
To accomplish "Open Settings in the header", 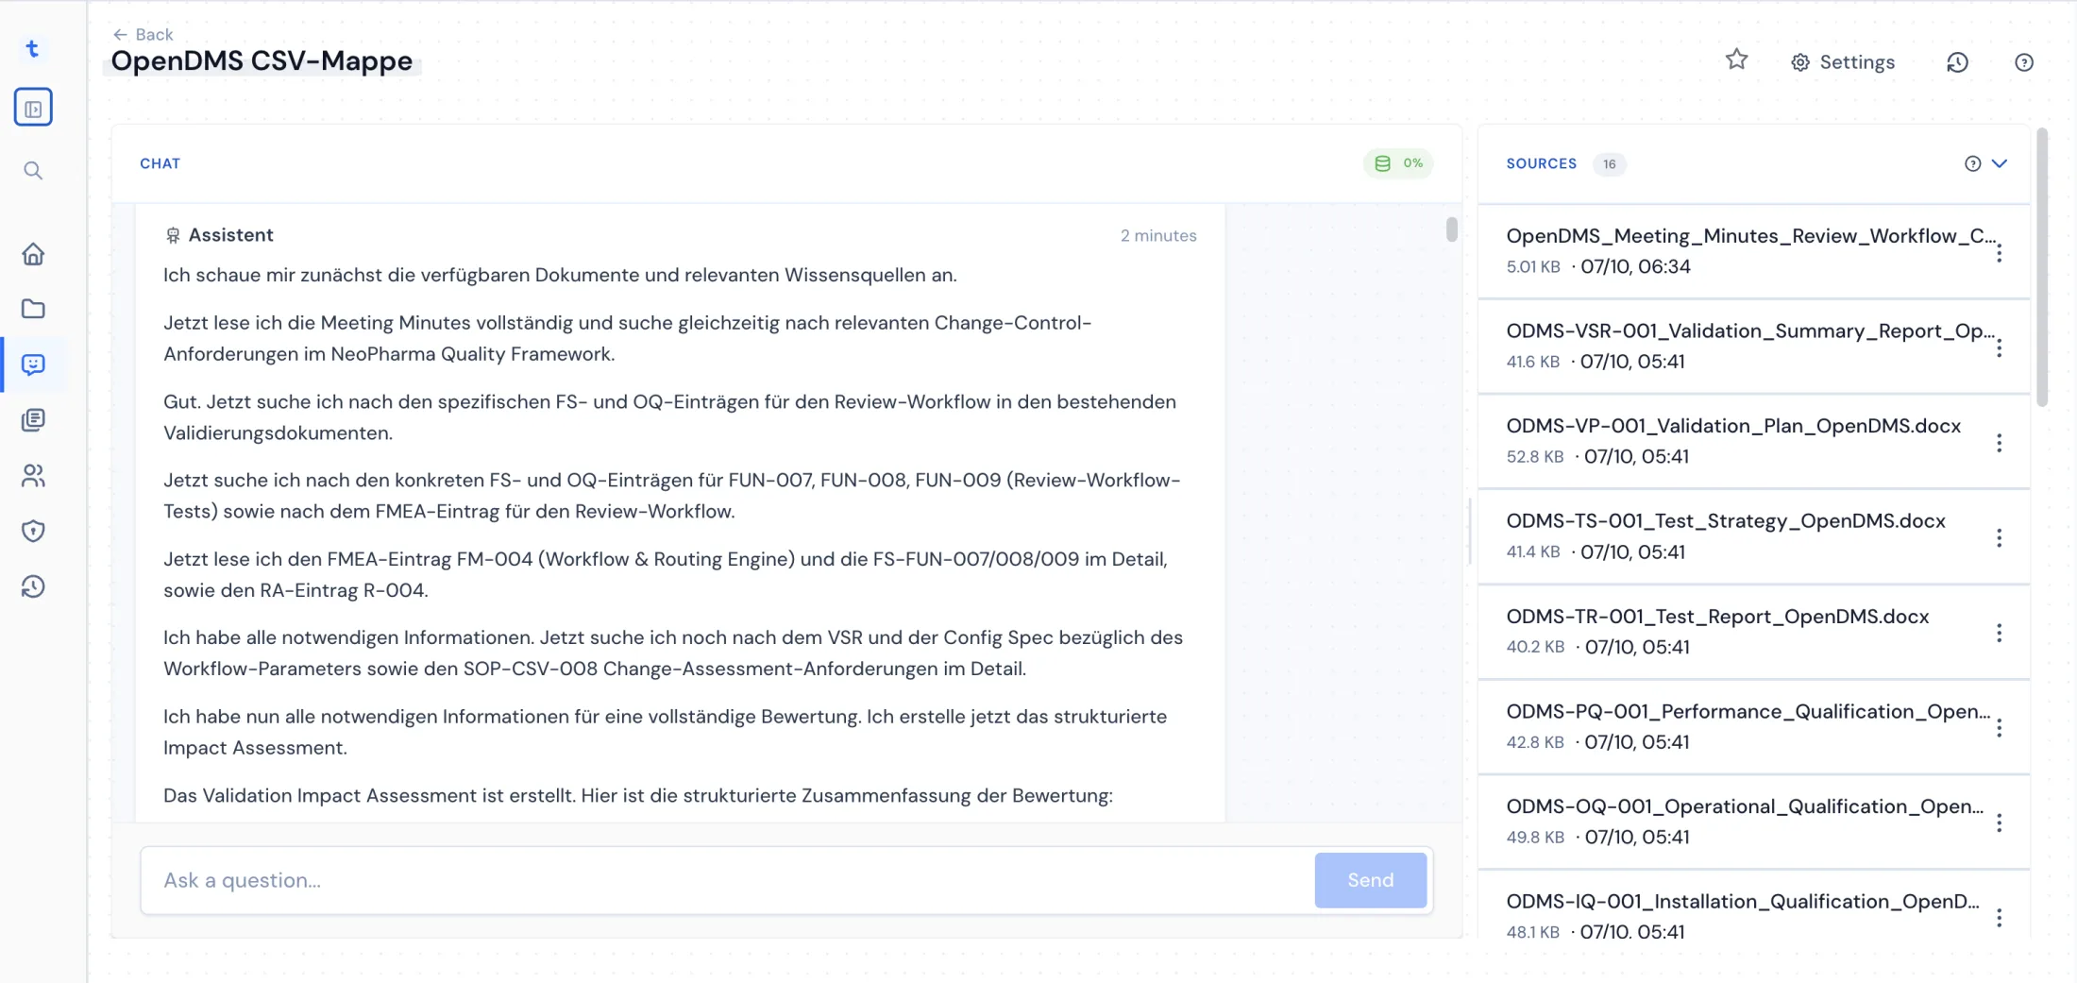I will [x=1843, y=62].
